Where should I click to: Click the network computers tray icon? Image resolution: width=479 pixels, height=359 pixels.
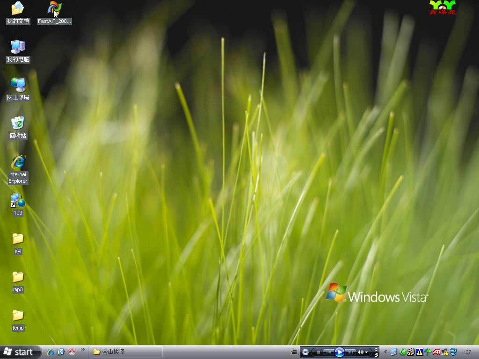click(393, 352)
